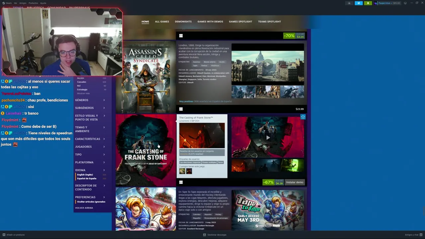Image resolution: width=425 pixels, height=239 pixels.
Task: Click the wishlist star icon on Frank Stone
Action: pos(302,117)
